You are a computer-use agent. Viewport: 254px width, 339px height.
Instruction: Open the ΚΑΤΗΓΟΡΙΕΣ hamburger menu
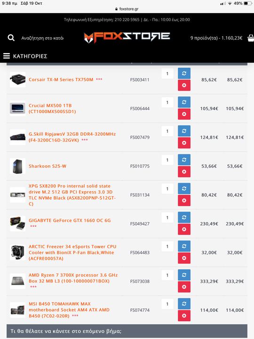click(x=25, y=56)
